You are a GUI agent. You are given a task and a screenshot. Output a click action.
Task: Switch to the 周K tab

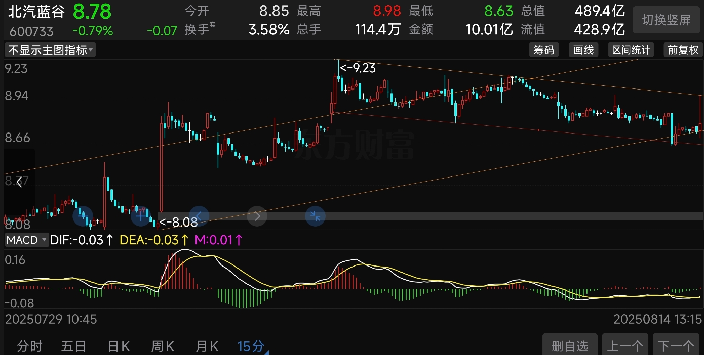[163, 346]
